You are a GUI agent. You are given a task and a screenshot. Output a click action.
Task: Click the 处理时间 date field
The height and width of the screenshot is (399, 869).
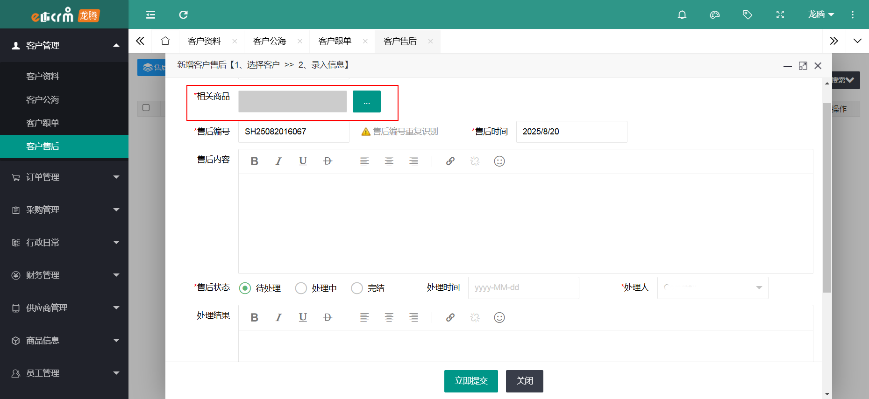click(523, 288)
